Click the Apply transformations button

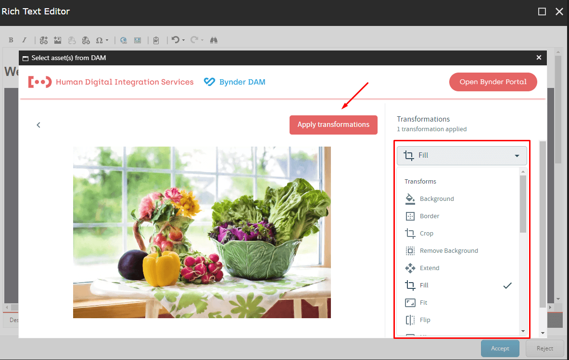333,124
